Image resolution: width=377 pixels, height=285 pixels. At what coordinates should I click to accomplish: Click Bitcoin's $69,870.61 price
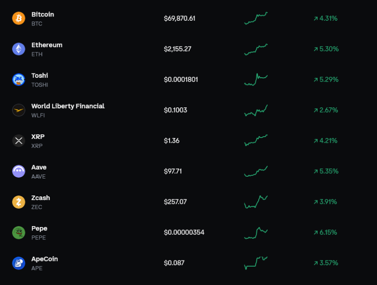click(x=180, y=18)
